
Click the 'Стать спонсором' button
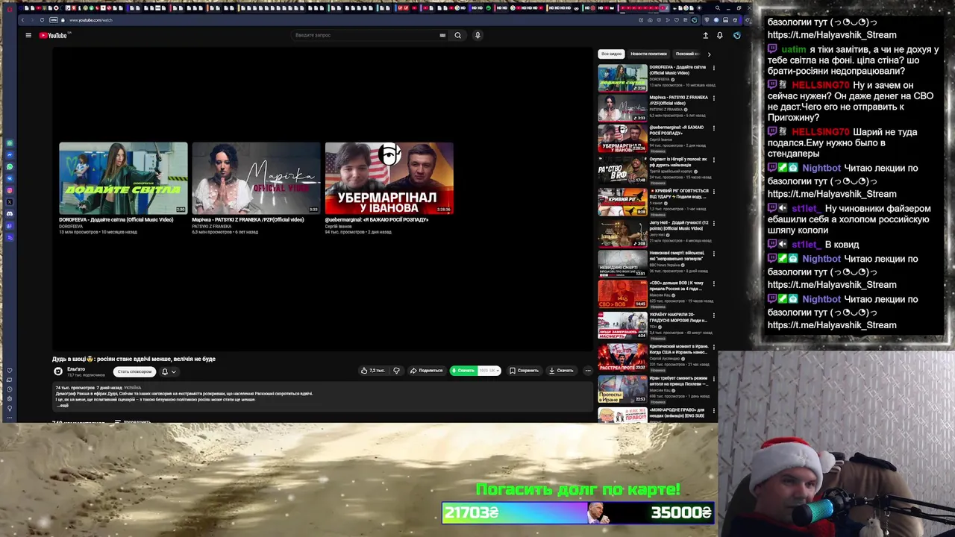(x=134, y=371)
